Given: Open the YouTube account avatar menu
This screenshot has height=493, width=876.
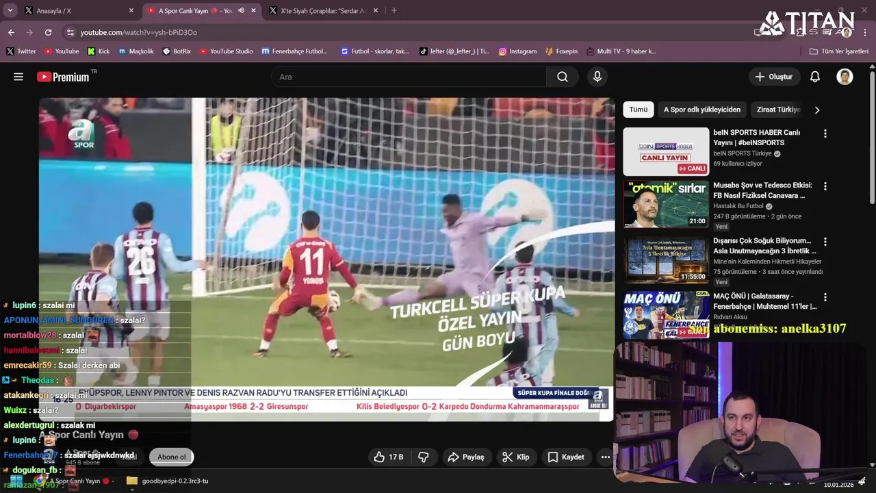Looking at the screenshot, I should (x=845, y=77).
